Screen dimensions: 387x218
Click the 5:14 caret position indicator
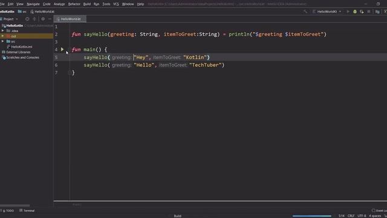341,216
